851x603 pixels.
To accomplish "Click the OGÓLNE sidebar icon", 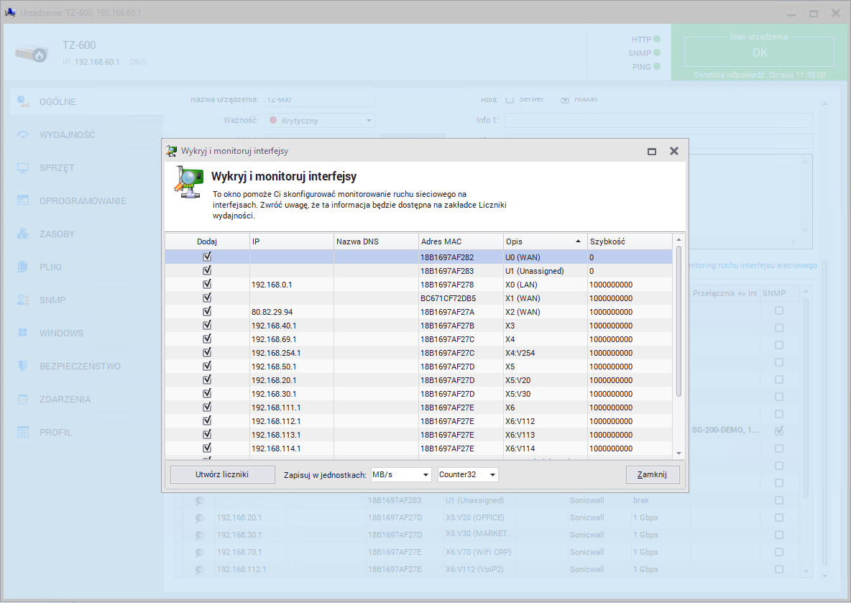I will tap(23, 101).
